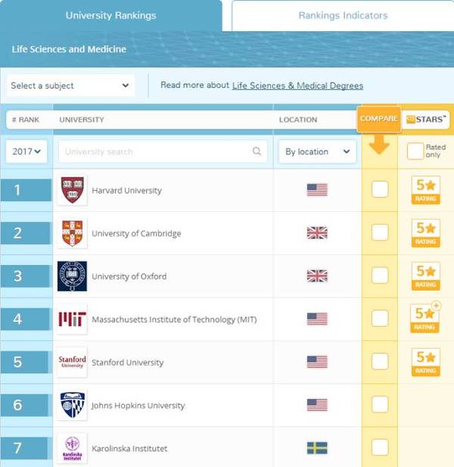The image size is (454, 467).
Task: Click the Stanford University logo
Action: (73, 362)
